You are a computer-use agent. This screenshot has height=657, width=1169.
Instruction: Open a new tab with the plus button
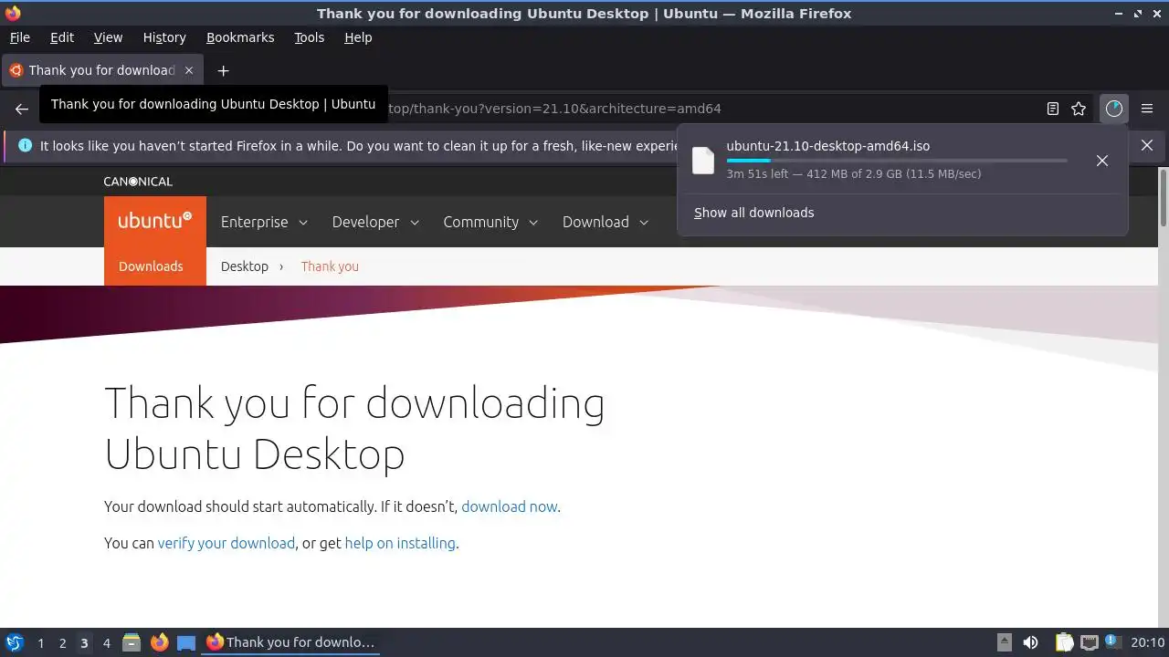pyautogui.click(x=223, y=70)
